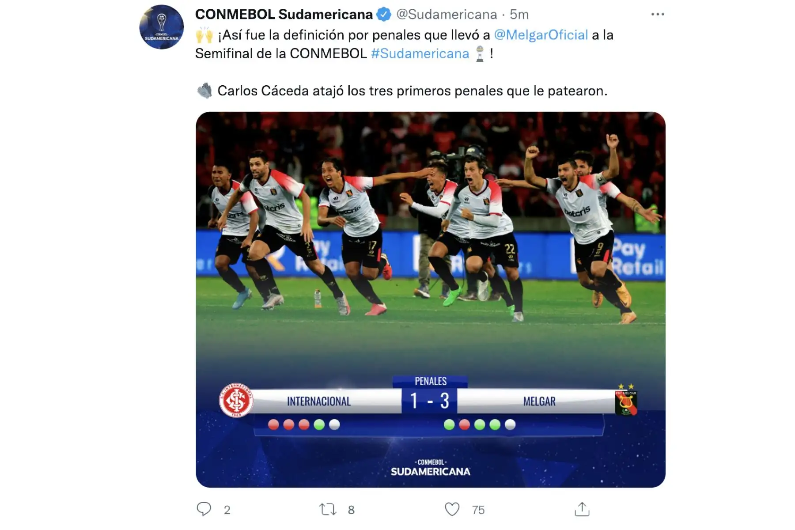Image resolution: width=795 pixels, height=530 pixels.
Task: Click Internacional's green scored penalty dot
Action: coord(319,424)
